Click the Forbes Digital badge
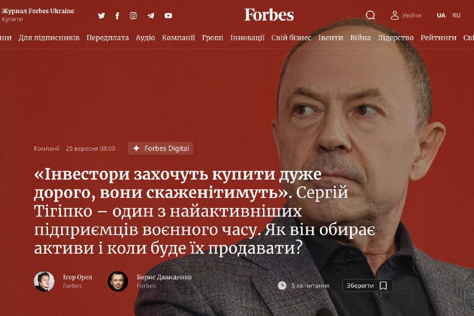 [161, 148]
